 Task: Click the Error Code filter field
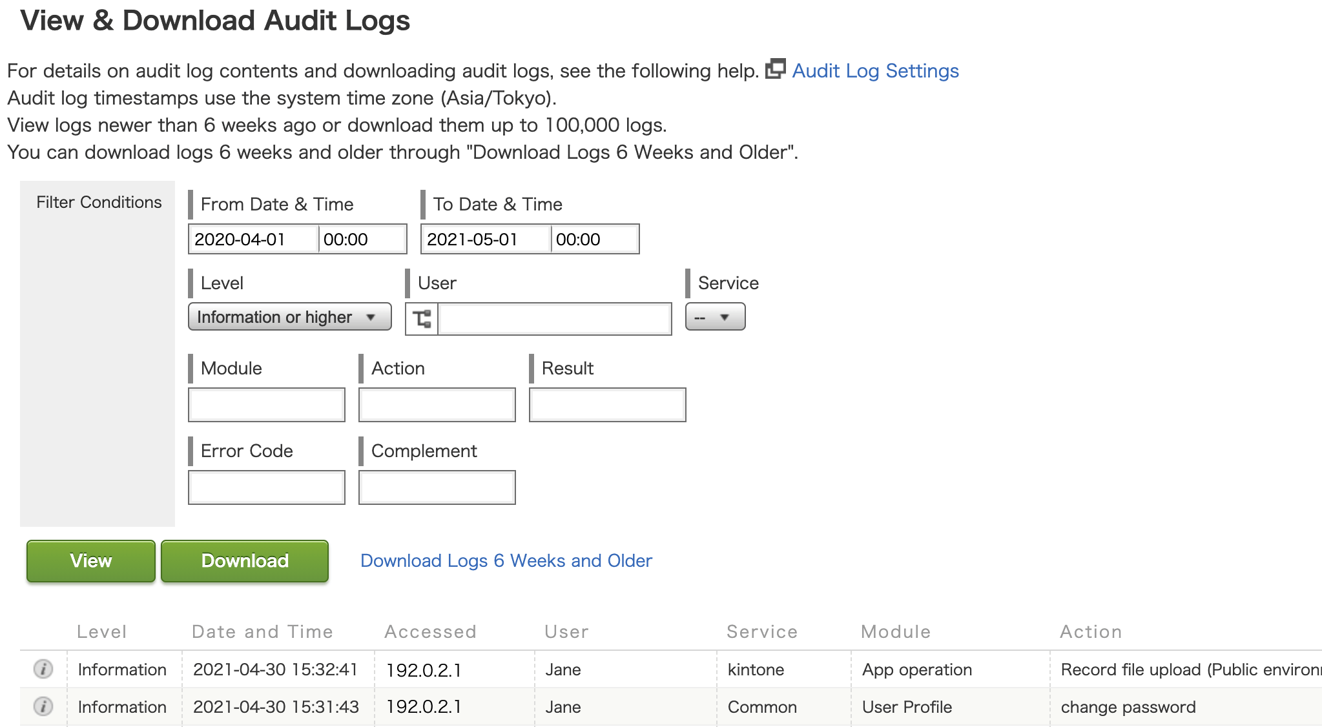click(x=266, y=487)
